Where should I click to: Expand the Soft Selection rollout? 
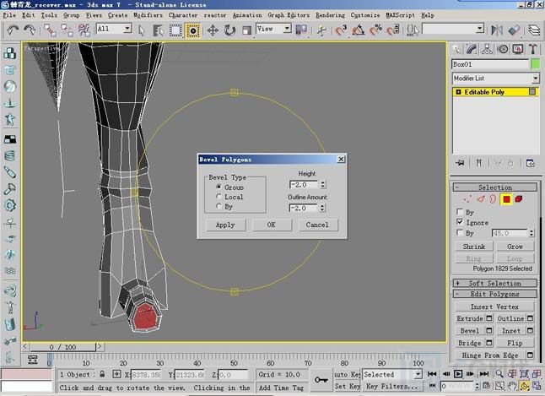point(495,283)
